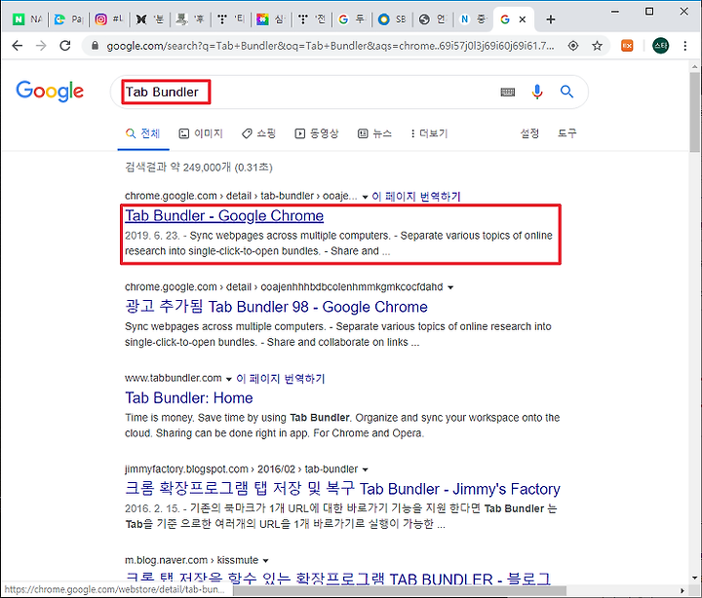702x598 pixels.
Task: Click the Google logo
Action: click(50, 92)
